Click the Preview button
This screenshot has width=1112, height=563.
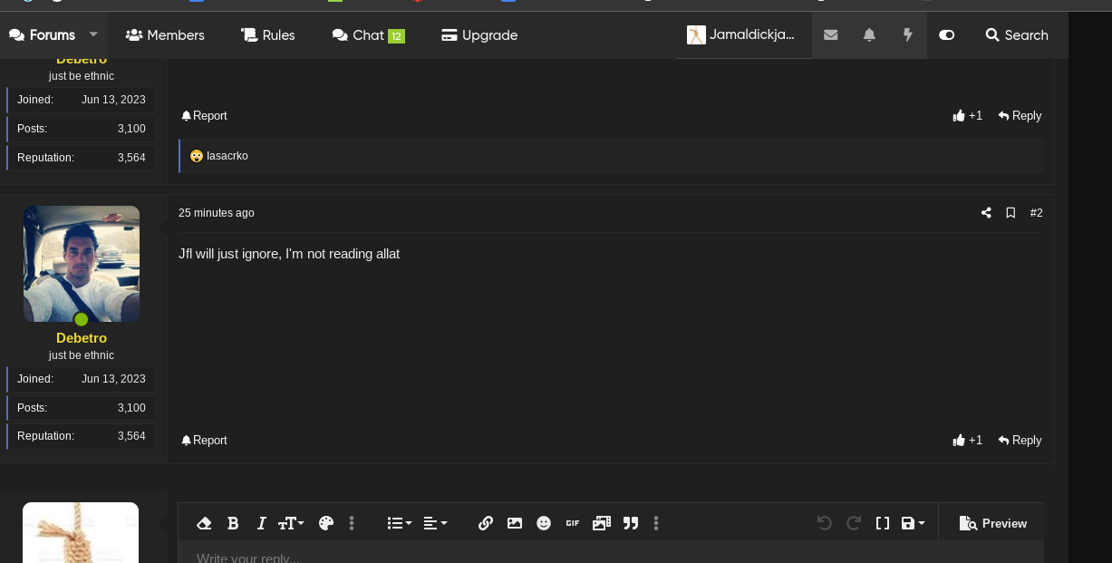click(992, 523)
